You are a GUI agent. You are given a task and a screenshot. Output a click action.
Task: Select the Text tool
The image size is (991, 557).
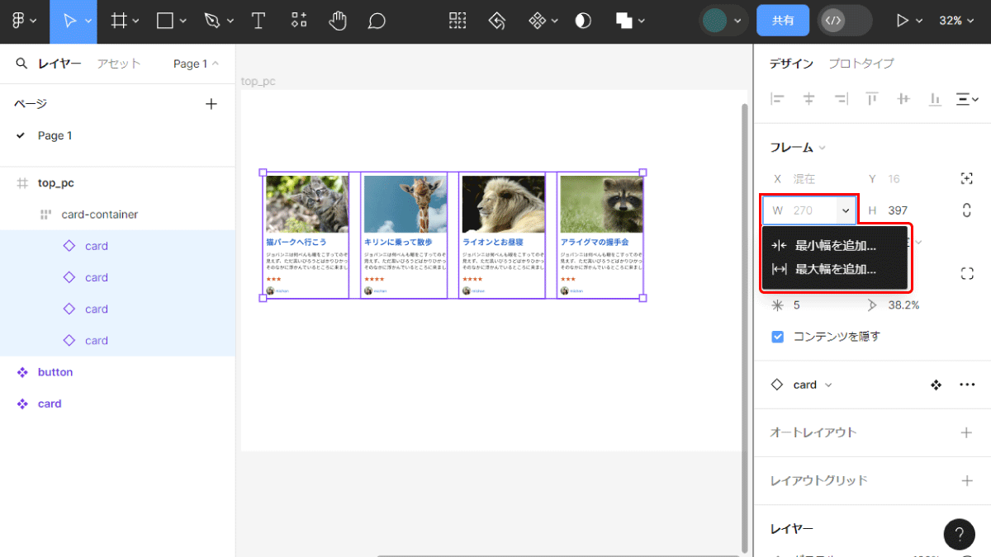(x=258, y=21)
